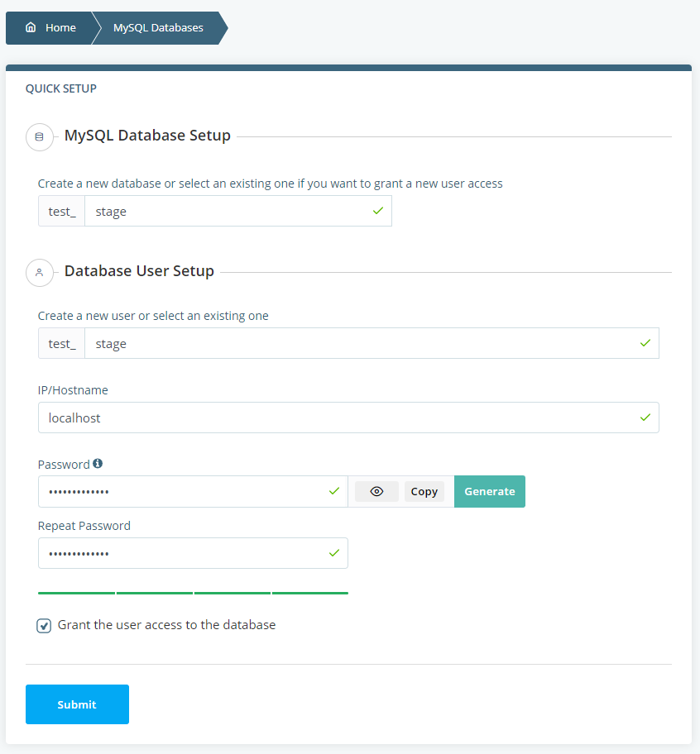Reveal the password with the eye icon

tap(376, 491)
